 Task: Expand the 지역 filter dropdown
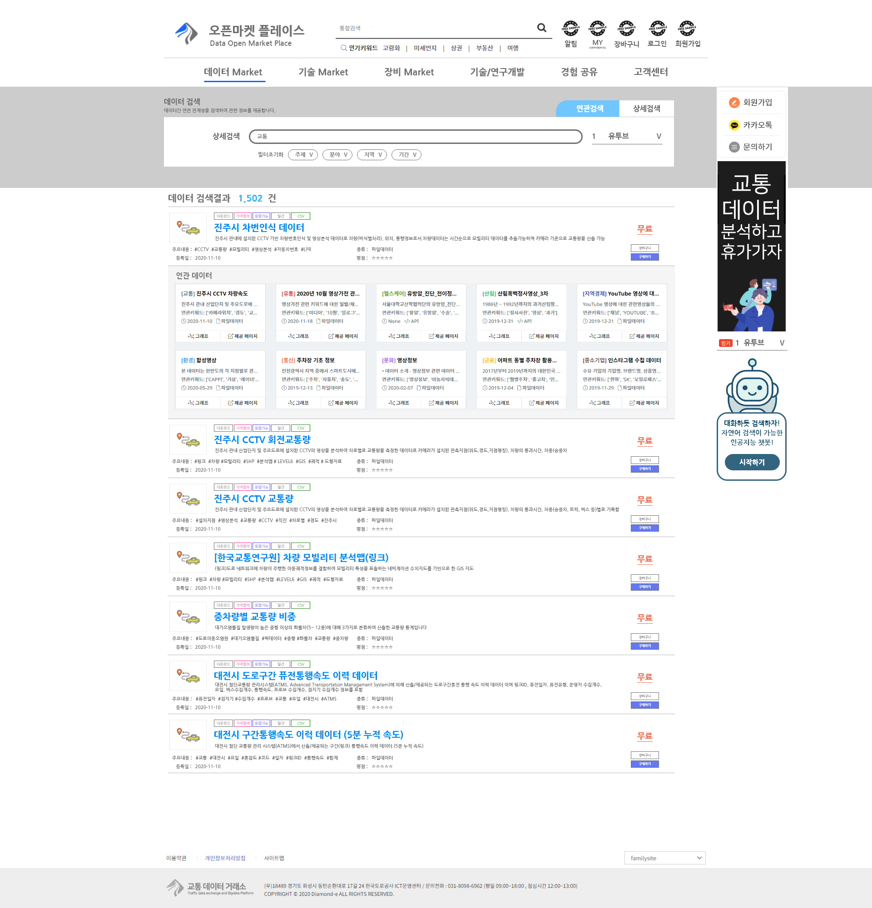click(x=372, y=155)
